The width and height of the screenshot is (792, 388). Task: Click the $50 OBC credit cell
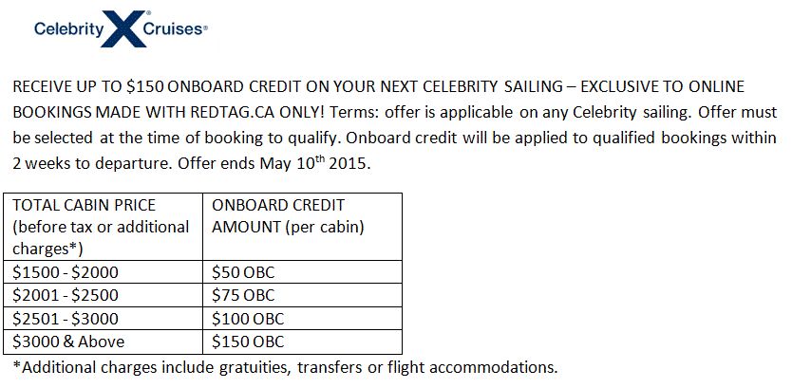click(302, 272)
